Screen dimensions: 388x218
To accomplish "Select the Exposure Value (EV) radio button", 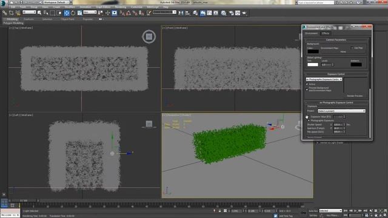I will pos(309,117).
